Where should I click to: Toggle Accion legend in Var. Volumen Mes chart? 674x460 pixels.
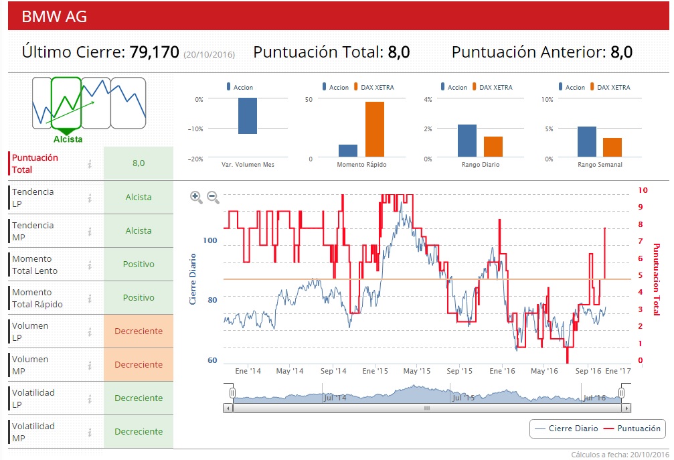pos(240,87)
